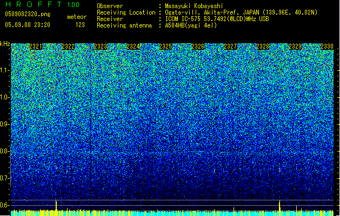Click the date stamp 05.09.08 23:20

tap(28, 25)
